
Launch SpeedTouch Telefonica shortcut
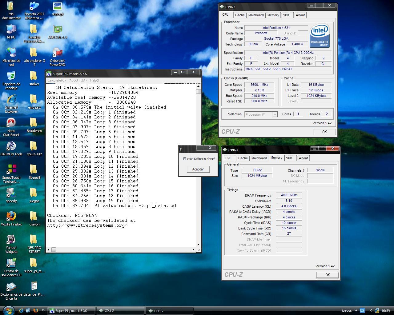tap(11, 174)
